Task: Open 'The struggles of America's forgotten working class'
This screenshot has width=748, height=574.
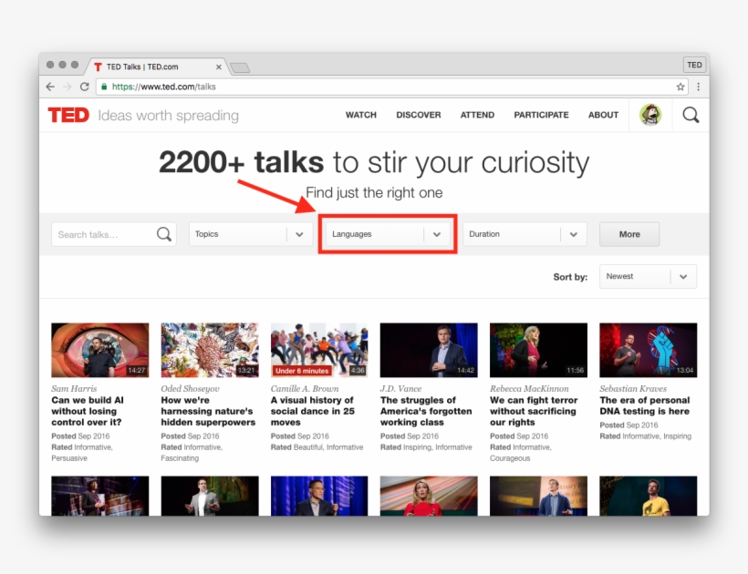Action: tap(426, 411)
